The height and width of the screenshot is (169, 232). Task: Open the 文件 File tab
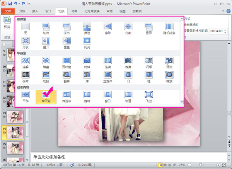pyautogui.click(x=8, y=11)
